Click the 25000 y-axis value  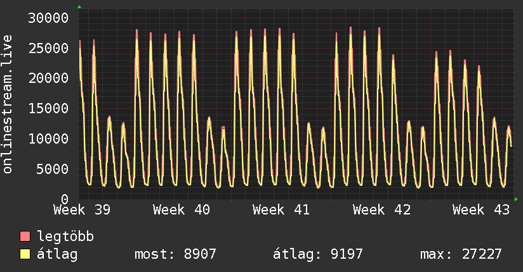(x=48, y=49)
